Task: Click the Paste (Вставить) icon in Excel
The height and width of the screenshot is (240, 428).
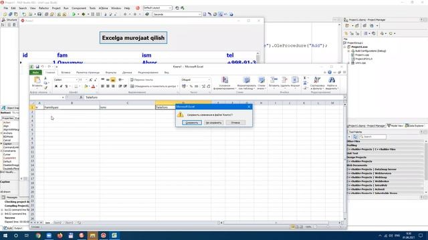Action: point(37,80)
